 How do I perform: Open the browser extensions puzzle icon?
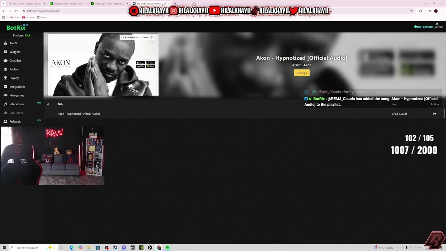coord(420,11)
